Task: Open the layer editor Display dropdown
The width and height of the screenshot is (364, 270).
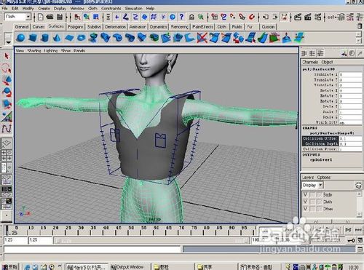Action: (320, 185)
